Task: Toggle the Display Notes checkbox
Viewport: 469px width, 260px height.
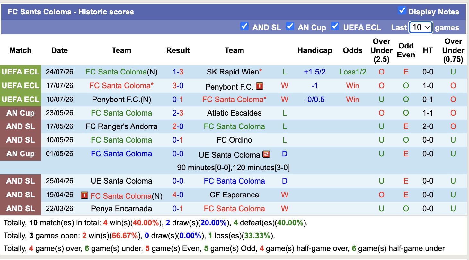Action: pos(402,11)
